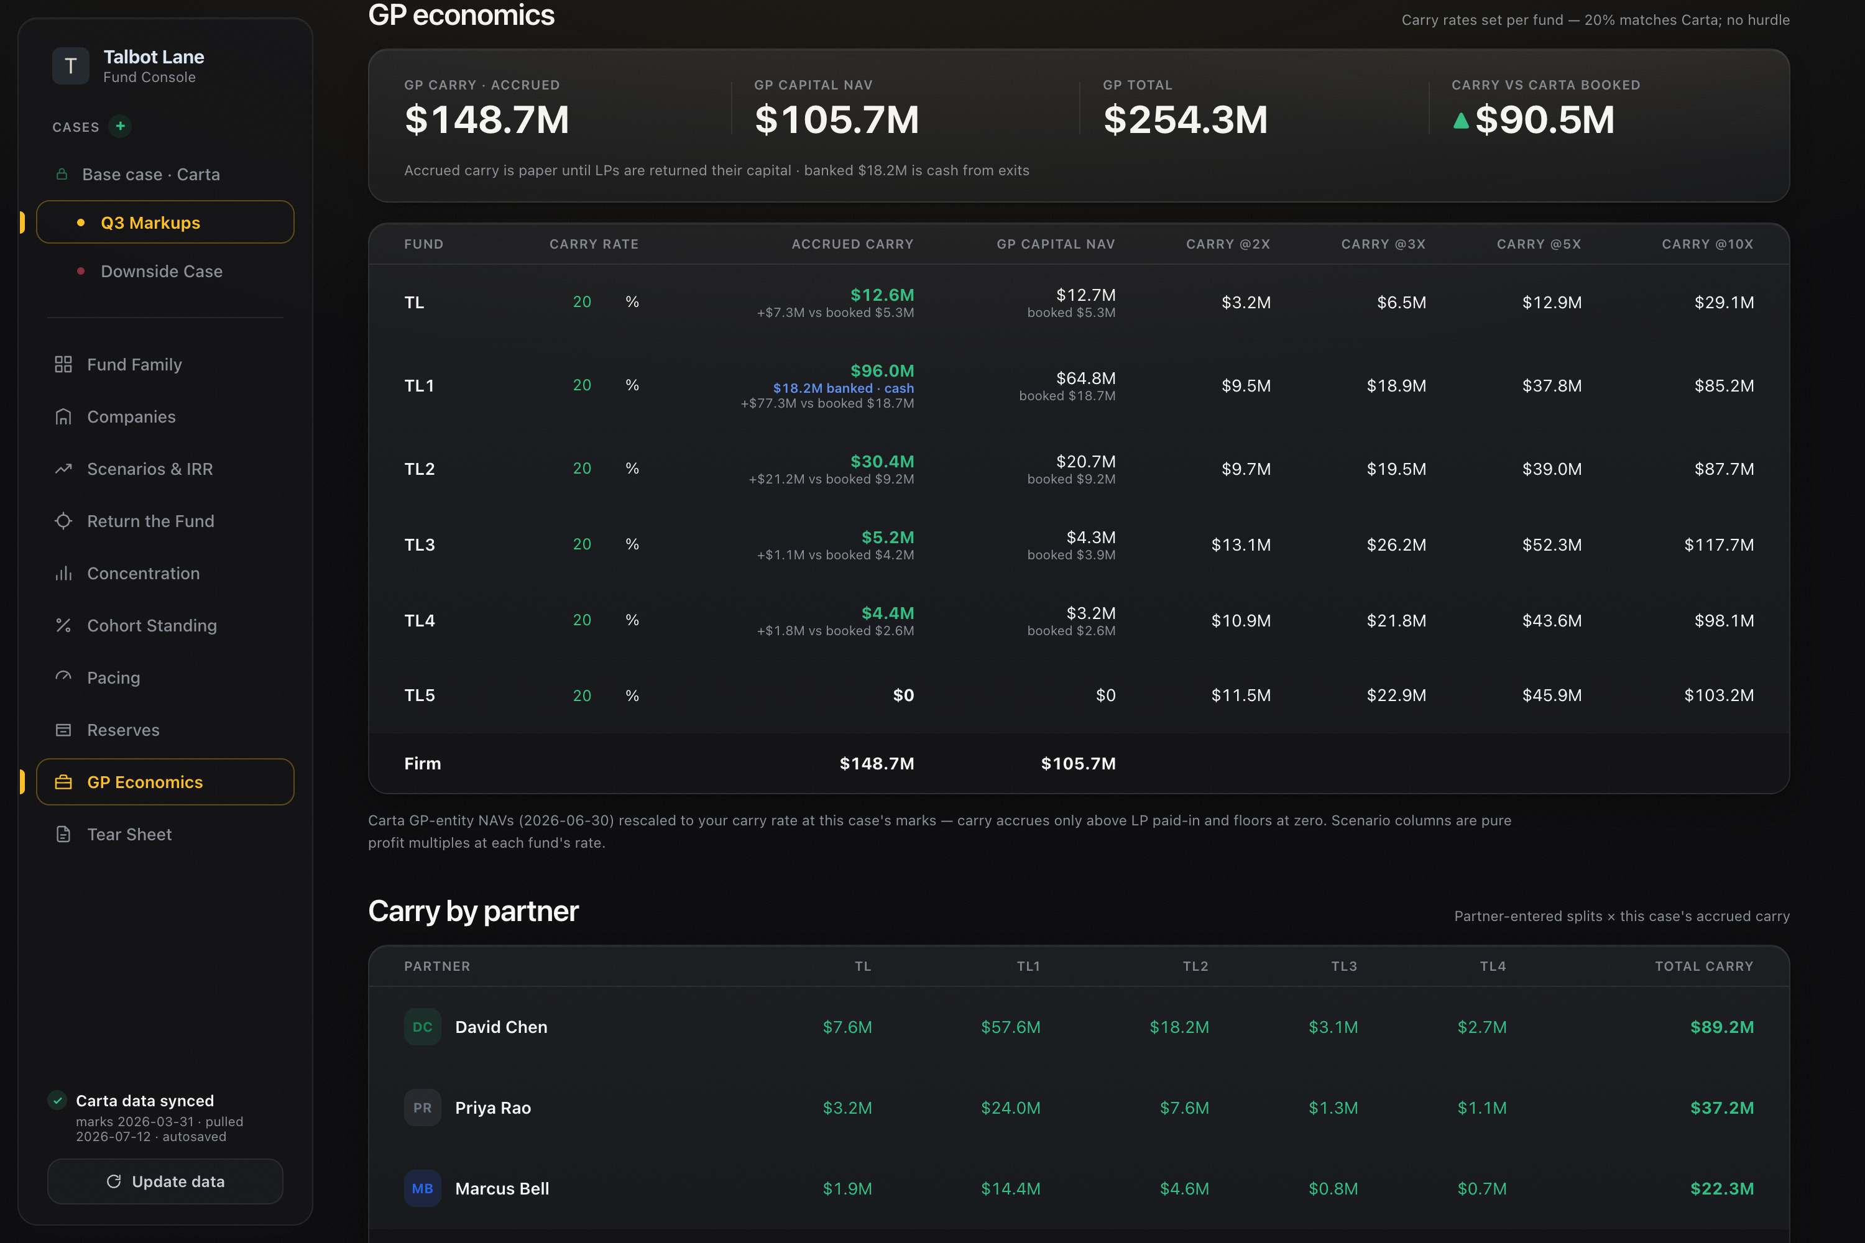
Task: Open the Concentration view
Action: point(165,573)
